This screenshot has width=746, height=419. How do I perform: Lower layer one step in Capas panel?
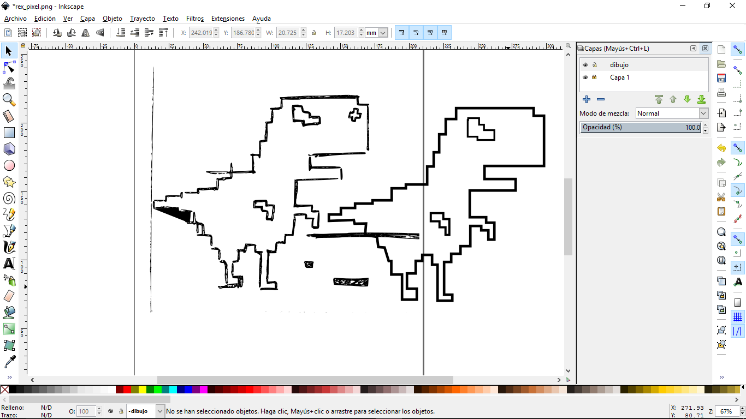(687, 99)
